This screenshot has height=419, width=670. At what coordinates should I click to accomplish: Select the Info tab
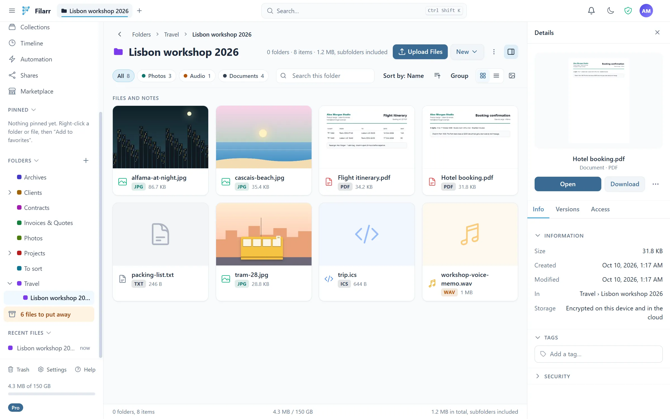point(538,209)
